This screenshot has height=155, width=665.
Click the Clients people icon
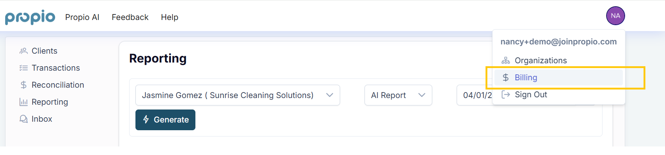pyautogui.click(x=24, y=51)
